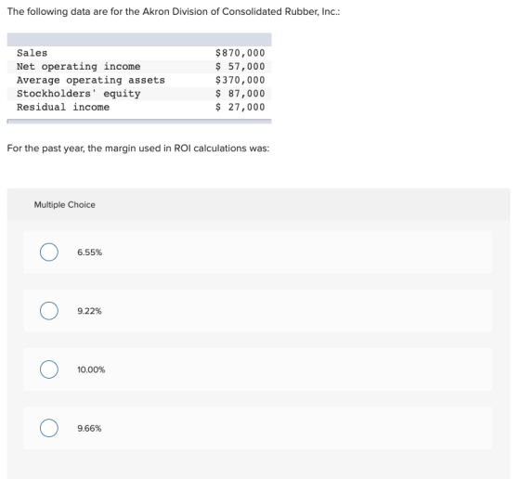Click the $ 27,000 residual income value
This screenshot has width=520, height=479.
pyautogui.click(x=240, y=108)
